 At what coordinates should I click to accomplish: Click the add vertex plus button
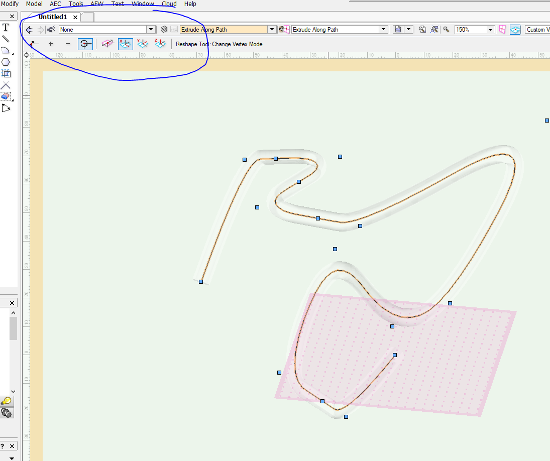(x=50, y=44)
